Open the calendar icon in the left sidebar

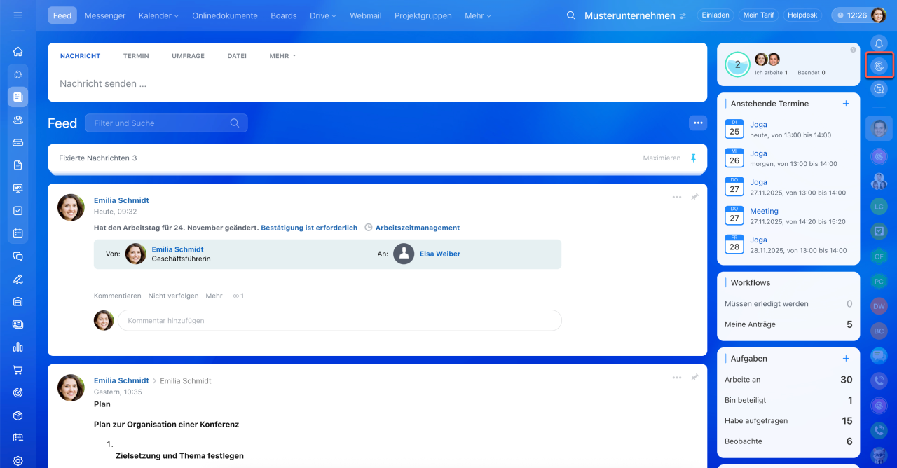point(18,233)
